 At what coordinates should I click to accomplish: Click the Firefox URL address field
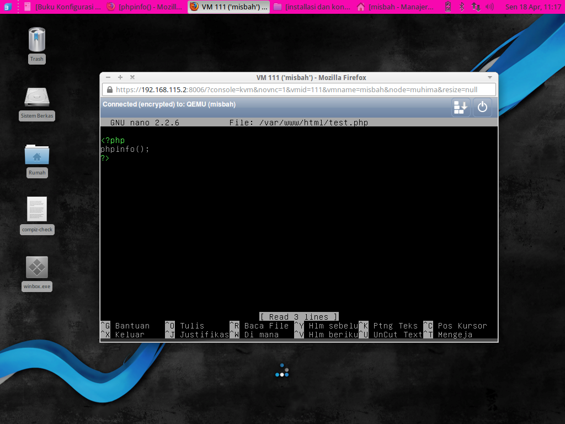click(299, 89)
